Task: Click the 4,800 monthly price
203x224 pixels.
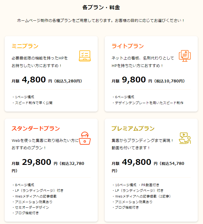Action: click(34, 80)
